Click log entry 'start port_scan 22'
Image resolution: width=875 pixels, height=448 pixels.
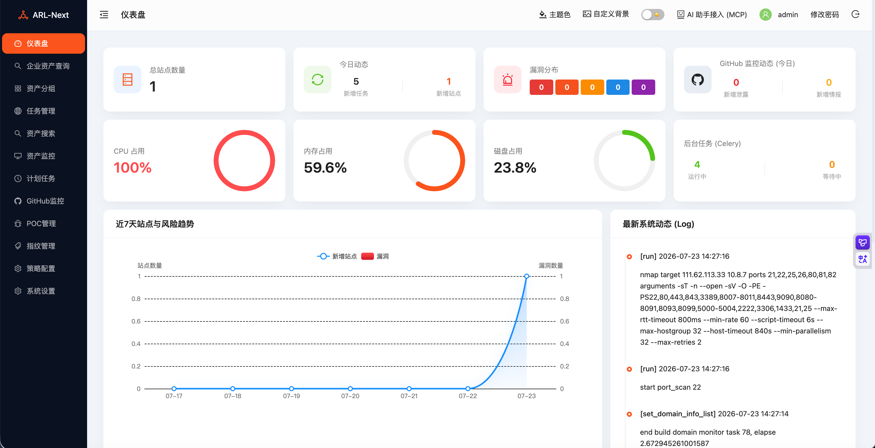670,387
